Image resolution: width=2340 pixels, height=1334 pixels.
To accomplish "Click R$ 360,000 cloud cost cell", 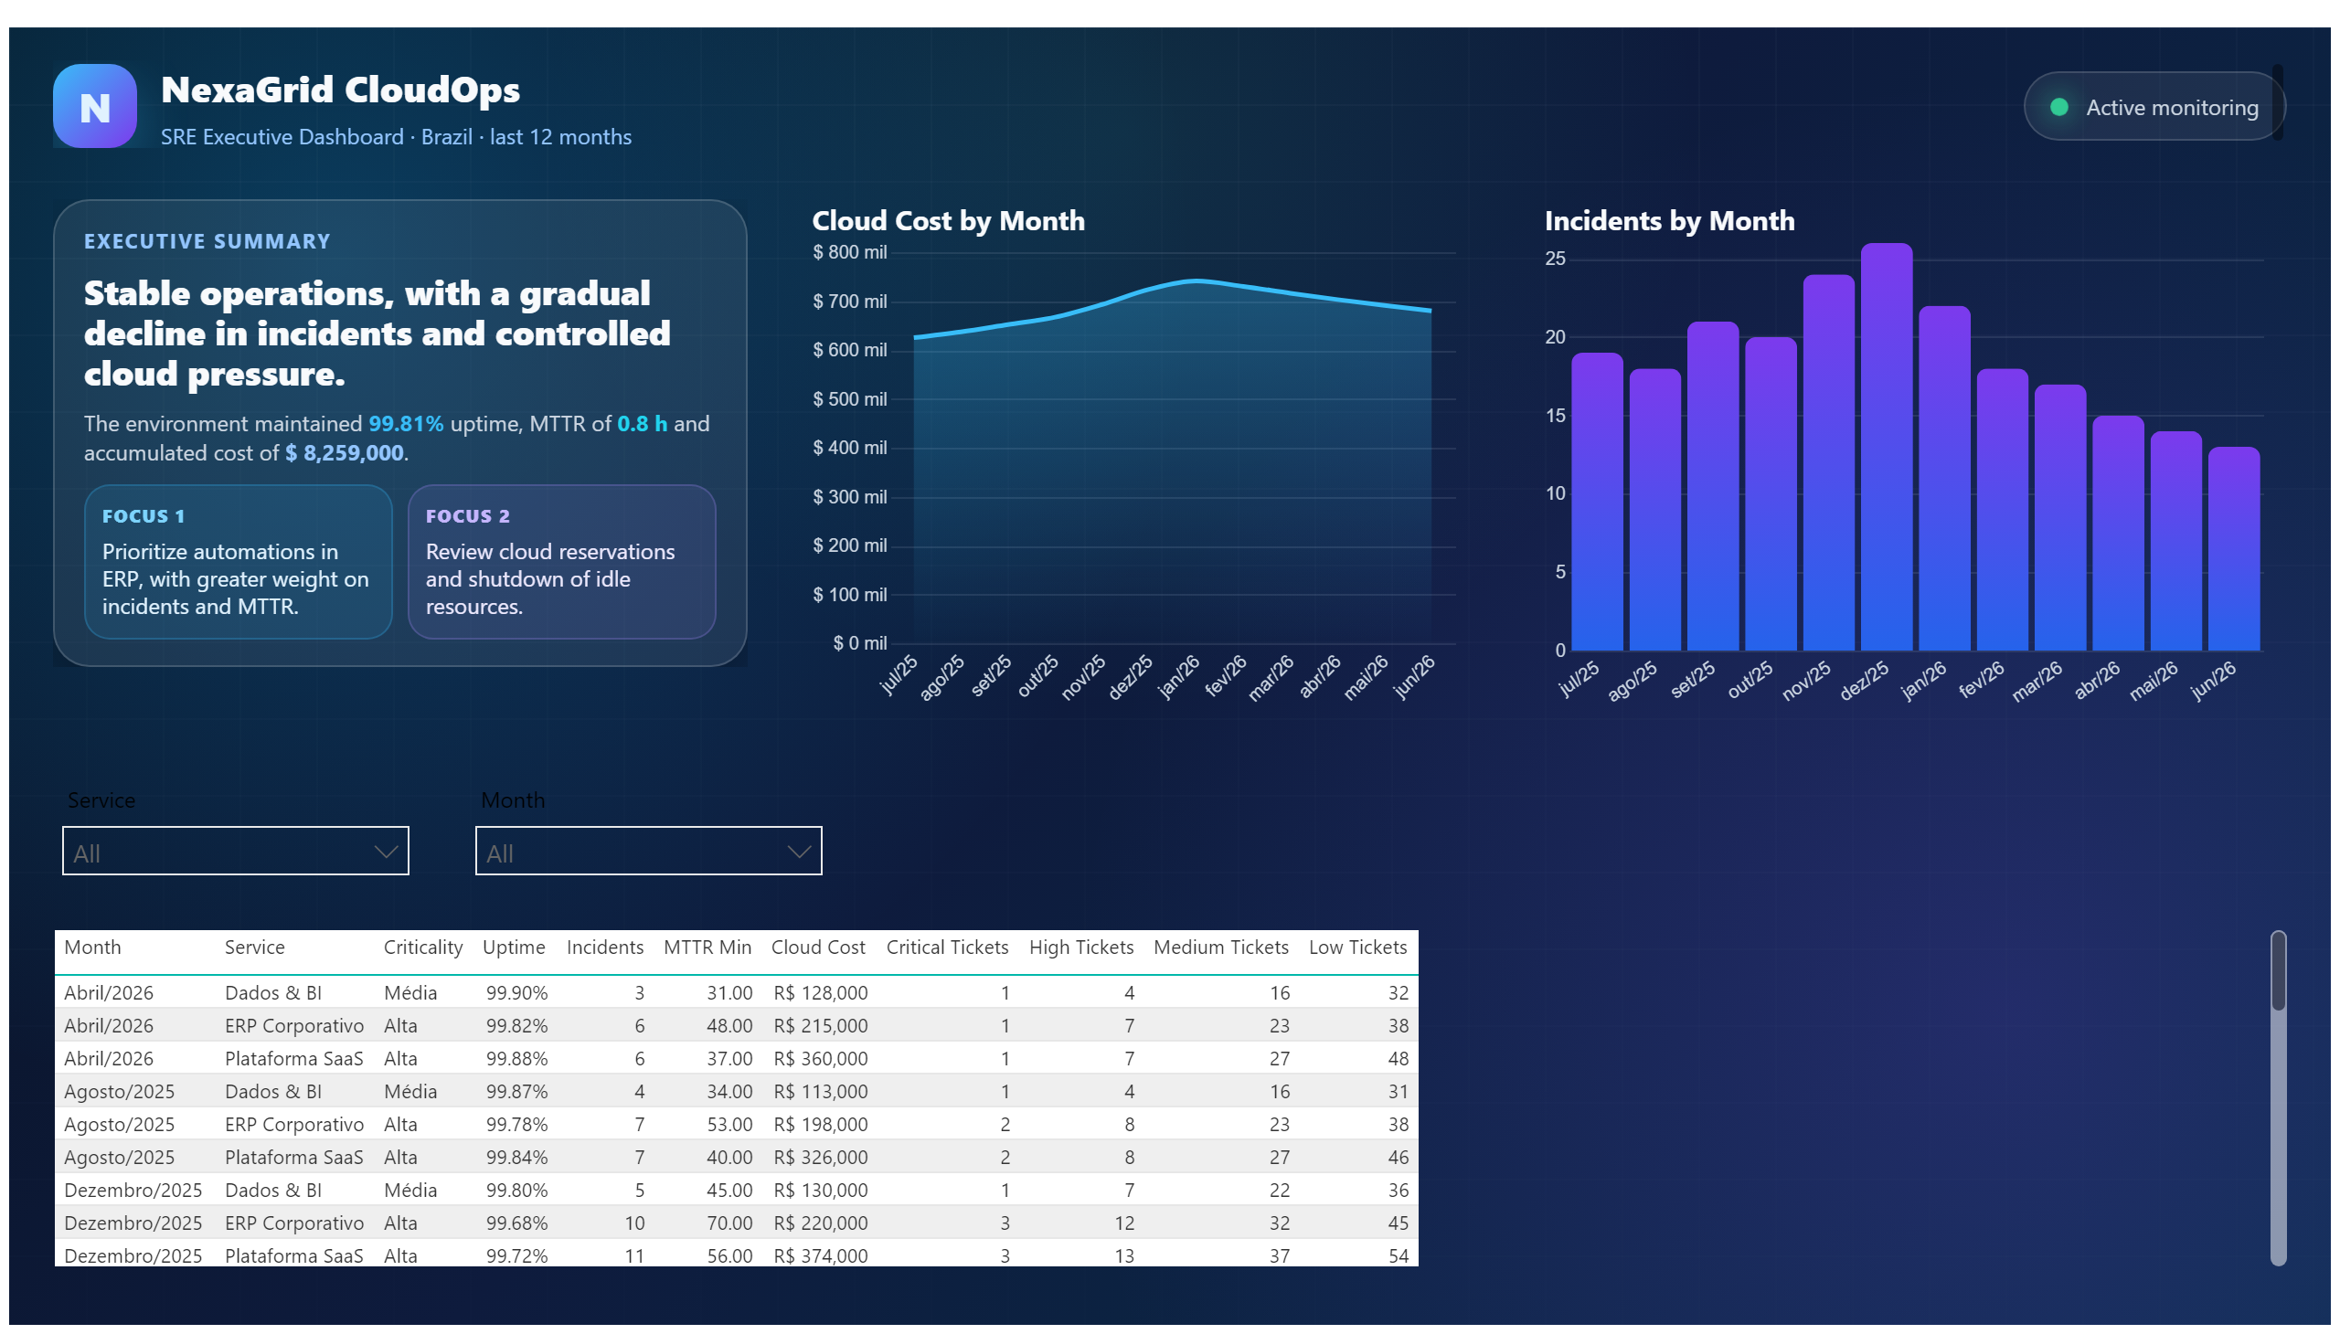I will [820, 1059].
